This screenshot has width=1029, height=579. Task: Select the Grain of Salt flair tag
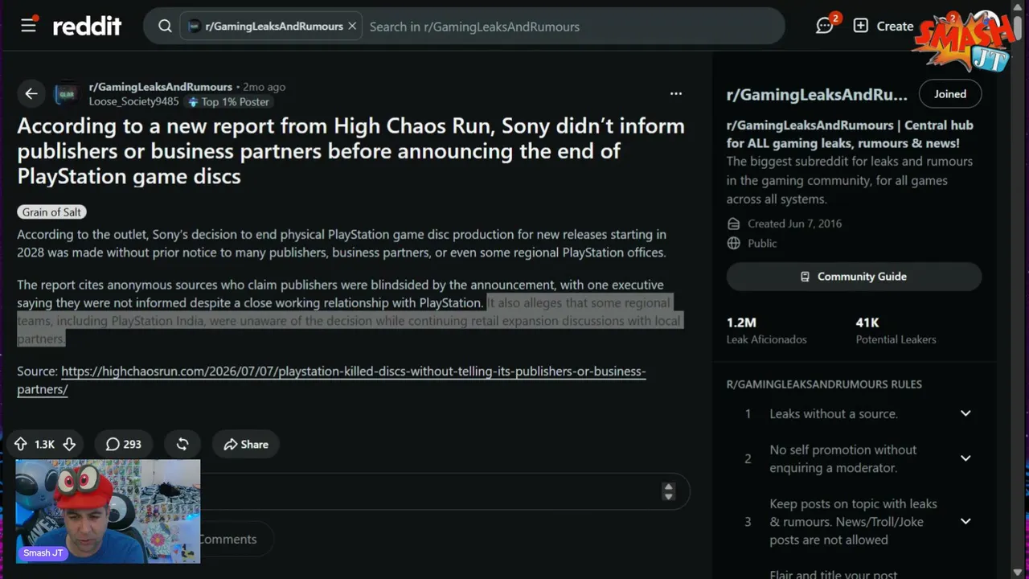(51, 212)
